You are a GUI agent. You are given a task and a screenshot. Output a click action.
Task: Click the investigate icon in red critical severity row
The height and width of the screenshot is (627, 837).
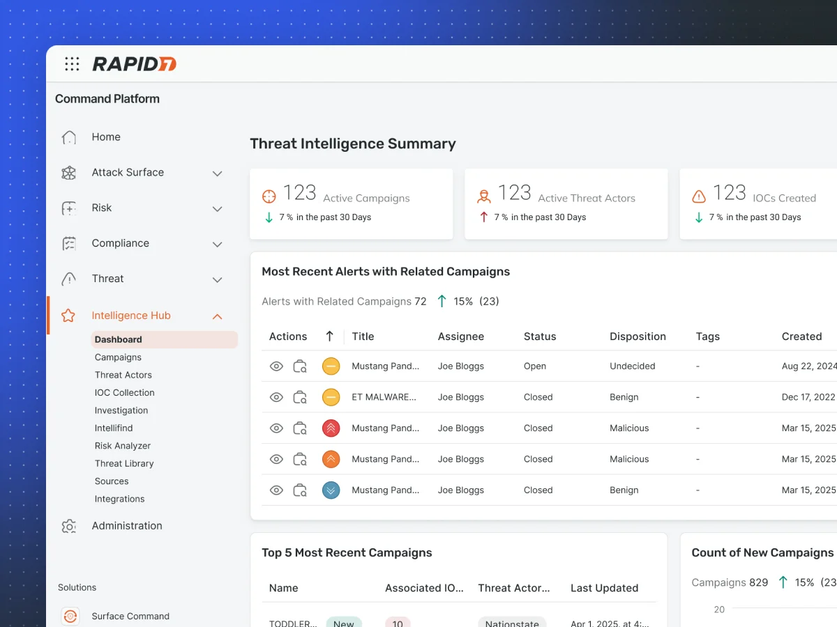click(x=300, y=428)
